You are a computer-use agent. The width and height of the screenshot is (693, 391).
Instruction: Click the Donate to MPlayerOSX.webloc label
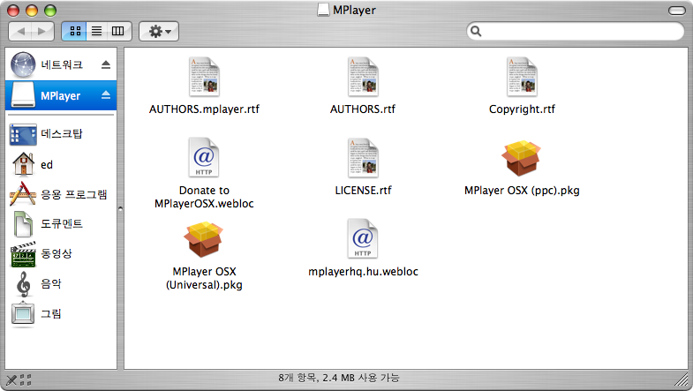tap(204, 197)
